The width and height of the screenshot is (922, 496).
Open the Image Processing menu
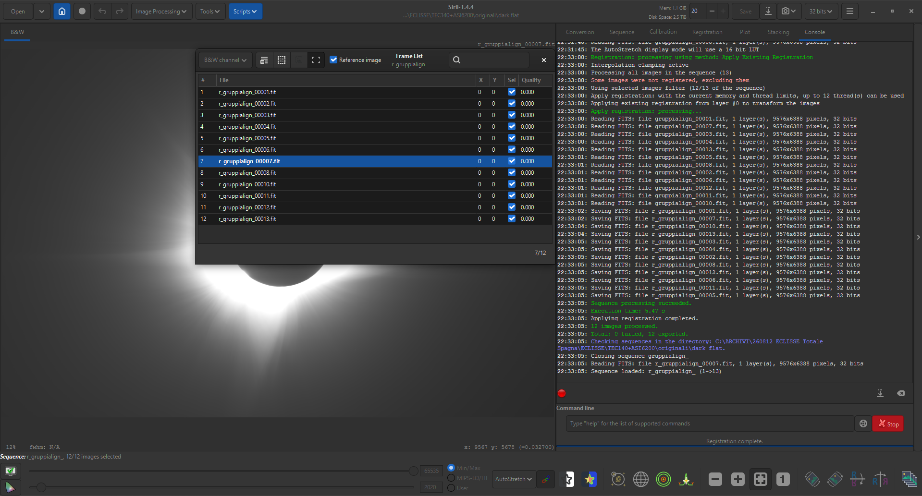point(161,11)
